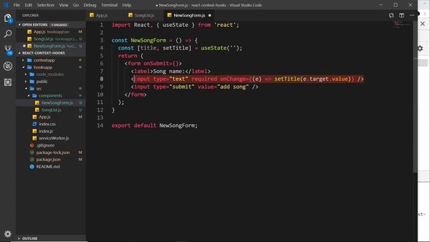Click the 'onSubmit={}' attribute on line 6
The image size is (430, 242).
[161, 64]
